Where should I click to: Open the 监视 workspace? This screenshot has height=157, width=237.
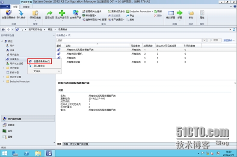[x=28, y=131]
